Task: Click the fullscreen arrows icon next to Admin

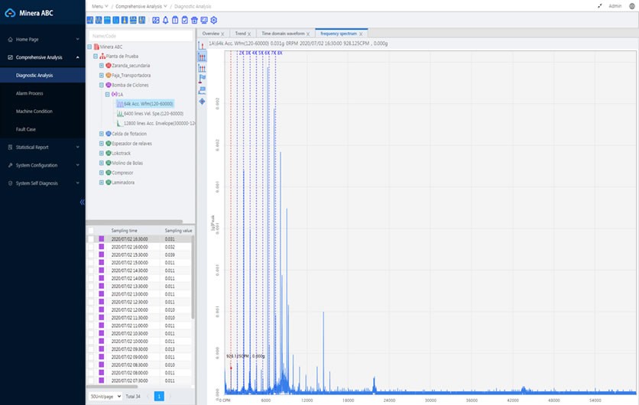Action: [x=600, y=6]
